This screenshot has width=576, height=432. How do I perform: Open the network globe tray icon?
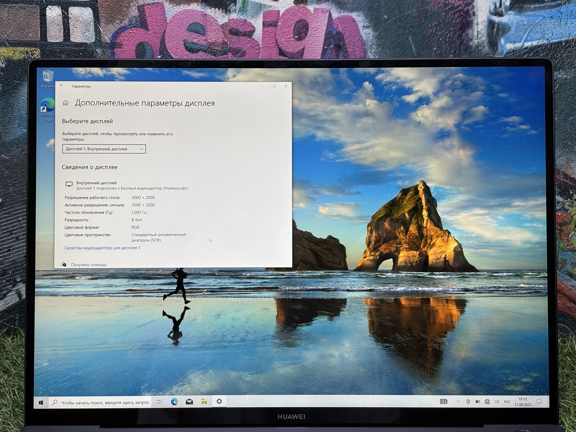pos(487,402)
